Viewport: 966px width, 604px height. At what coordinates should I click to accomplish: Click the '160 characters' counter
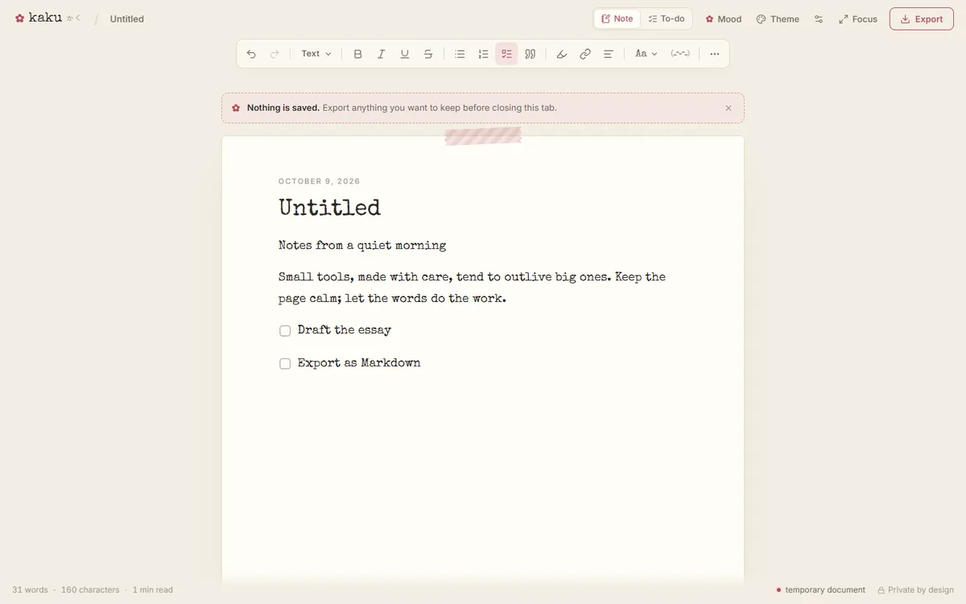coord(90,590)
